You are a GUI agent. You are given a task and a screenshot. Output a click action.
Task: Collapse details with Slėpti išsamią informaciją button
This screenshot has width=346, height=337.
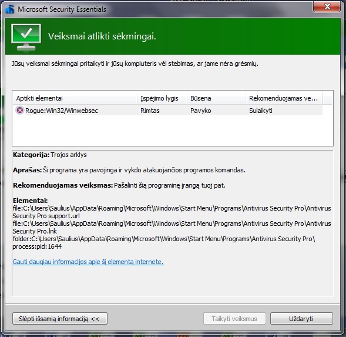coord(60,318)
